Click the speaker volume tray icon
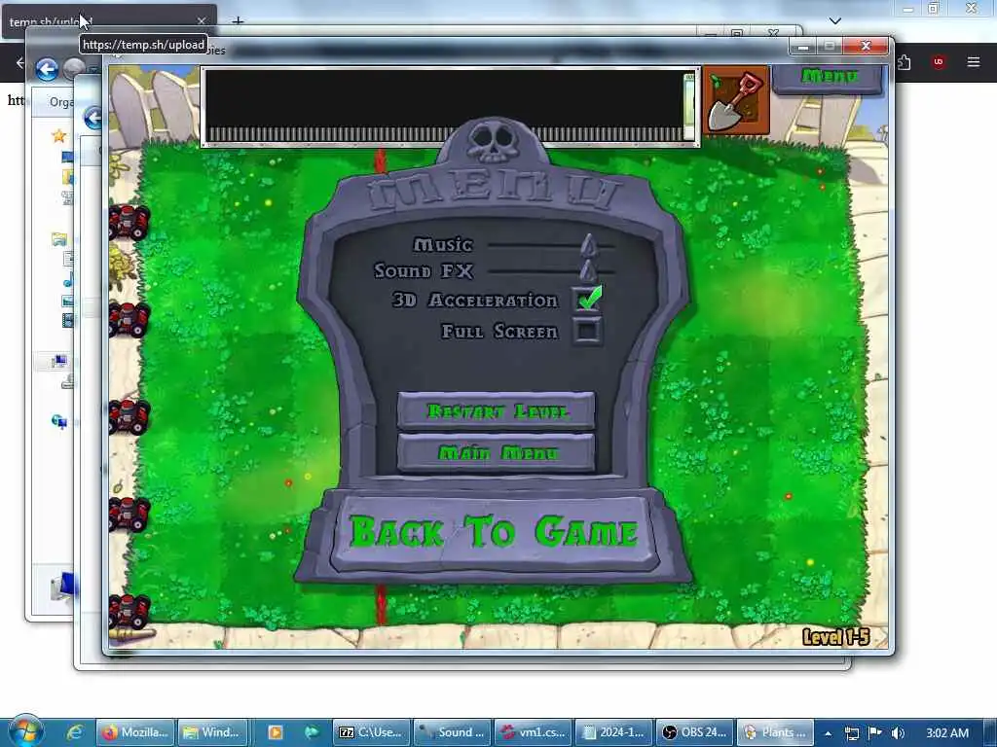997x747 pixels. (x=898, y=733)
